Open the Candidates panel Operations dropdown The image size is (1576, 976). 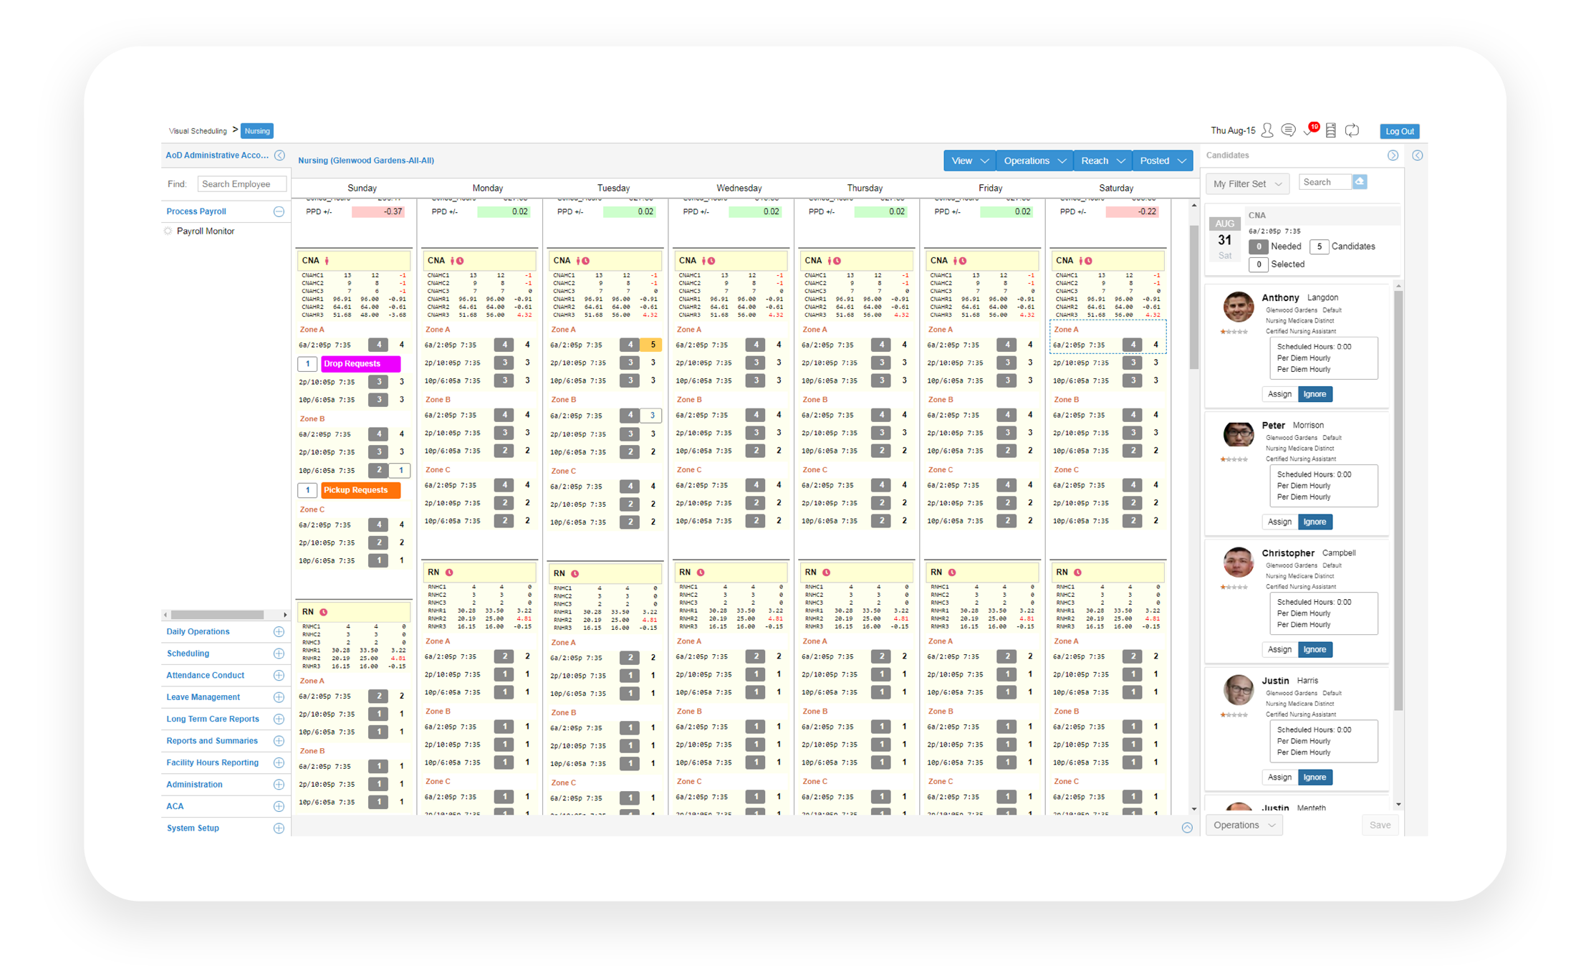coord(1244,826)
